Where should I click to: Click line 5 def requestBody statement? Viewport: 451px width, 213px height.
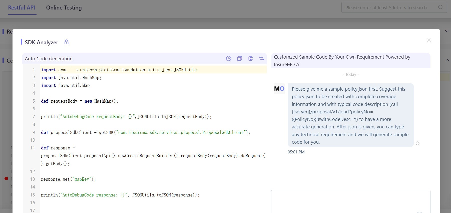pos(80,101)
